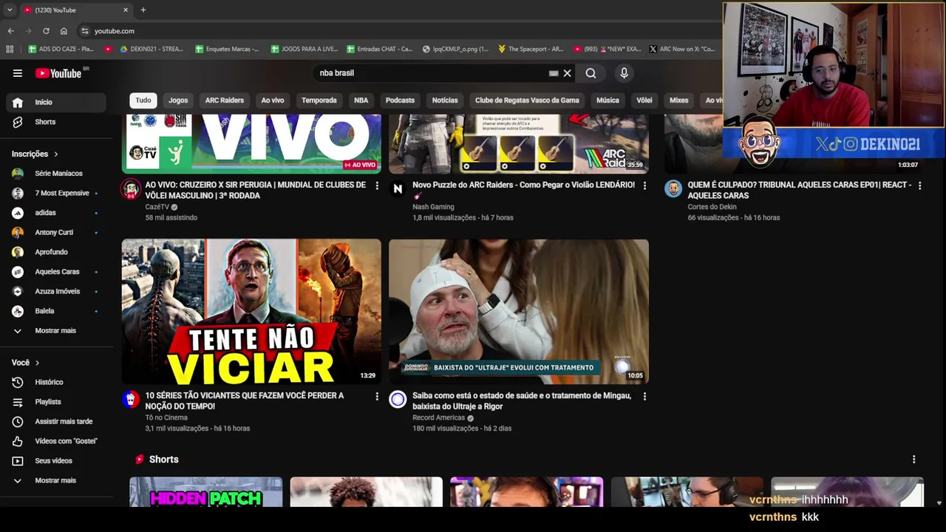Play the Ultraje bassist treatment thumbnail

tap(519, 311)
